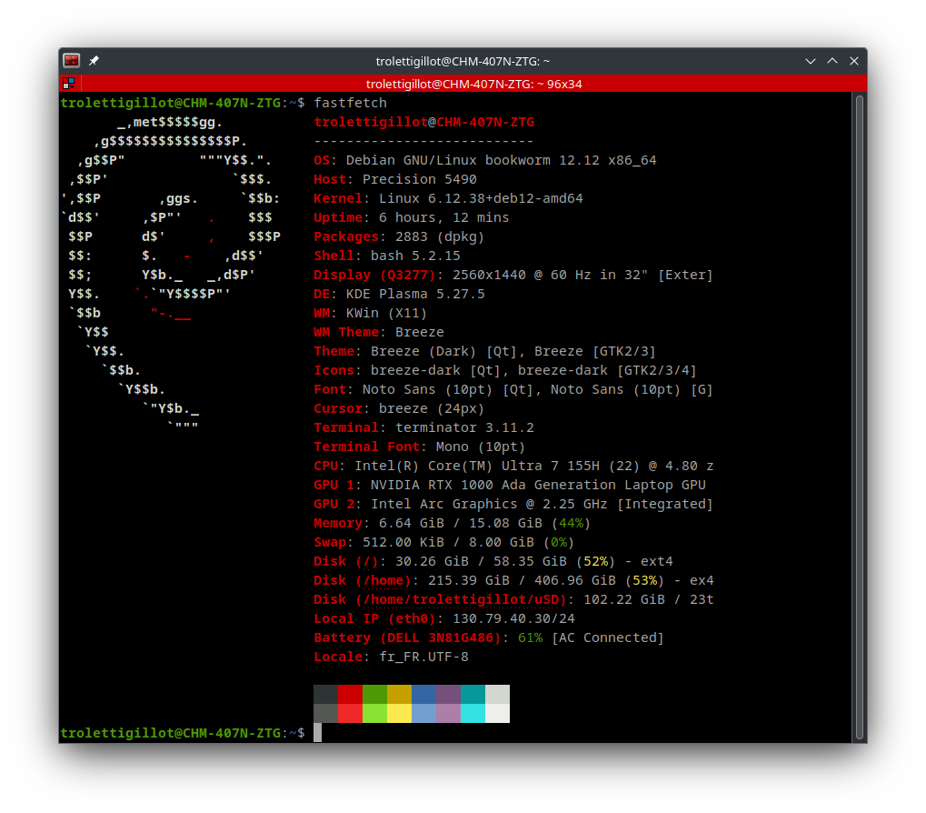Click the CPU line 'Intel(R) Core(TM) Ultra 7'

(x=513, y=466)
